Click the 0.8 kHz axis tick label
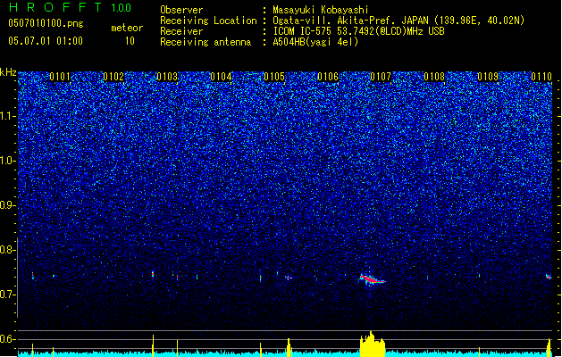The image size is (562, 357). 8,250
